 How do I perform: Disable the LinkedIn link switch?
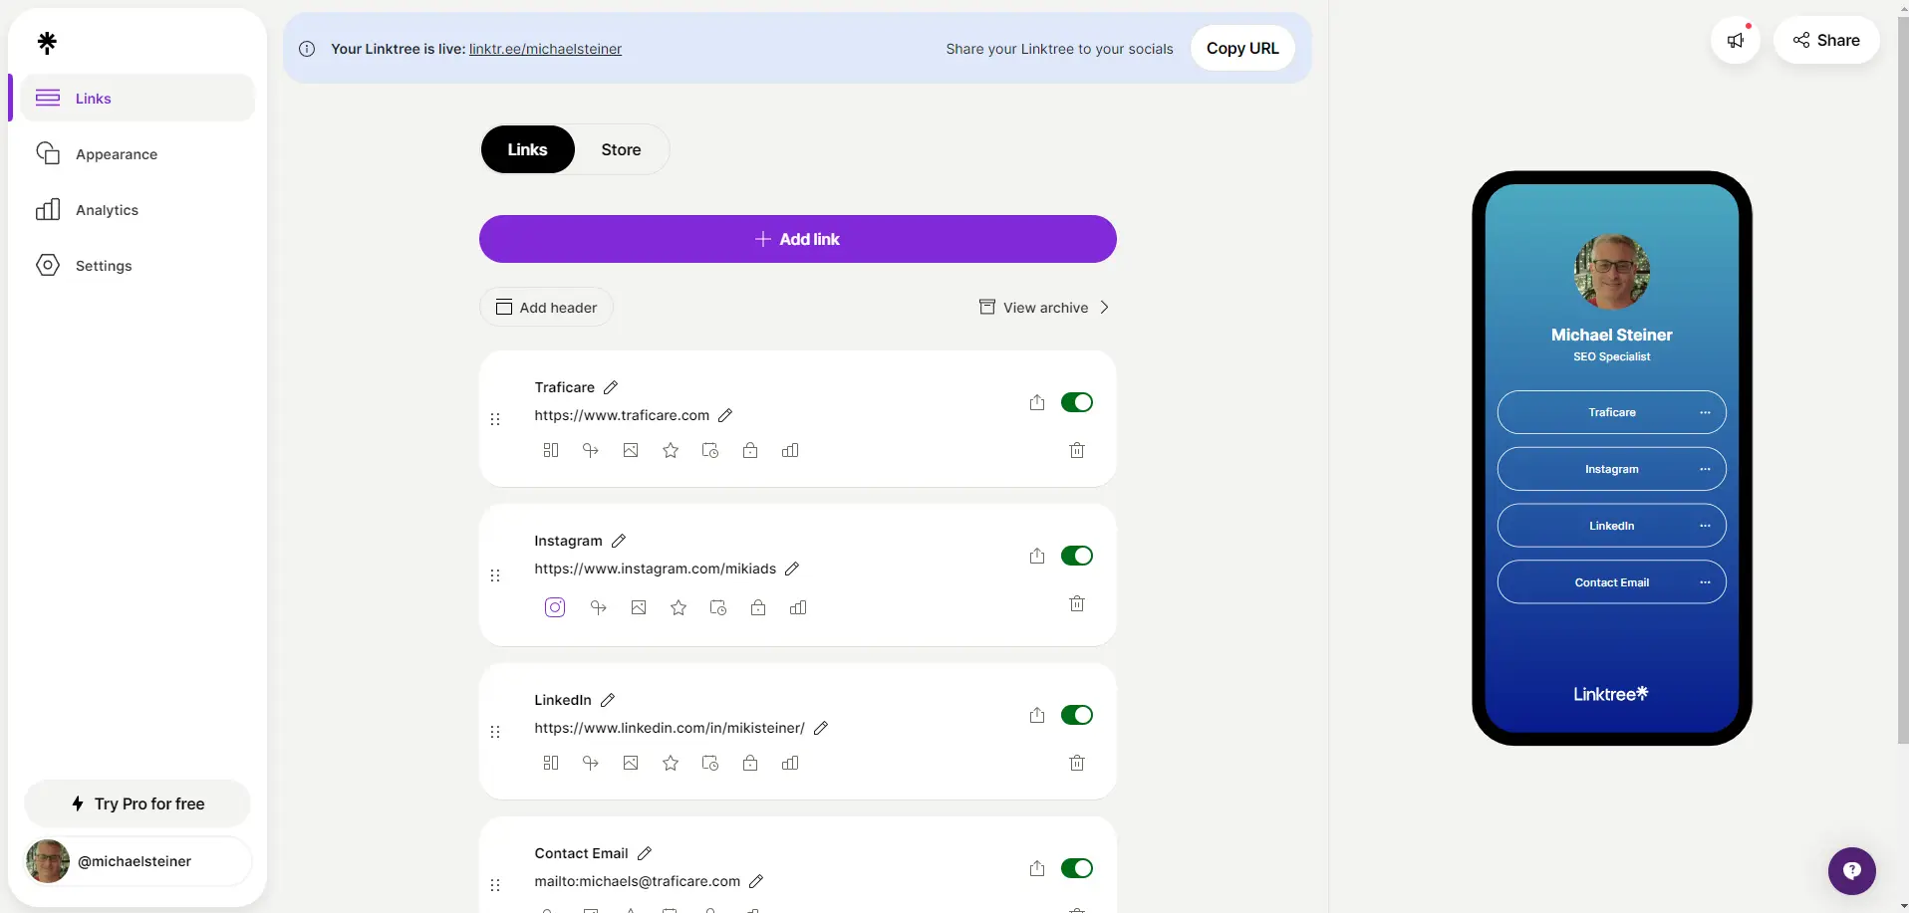point(1077,715)
